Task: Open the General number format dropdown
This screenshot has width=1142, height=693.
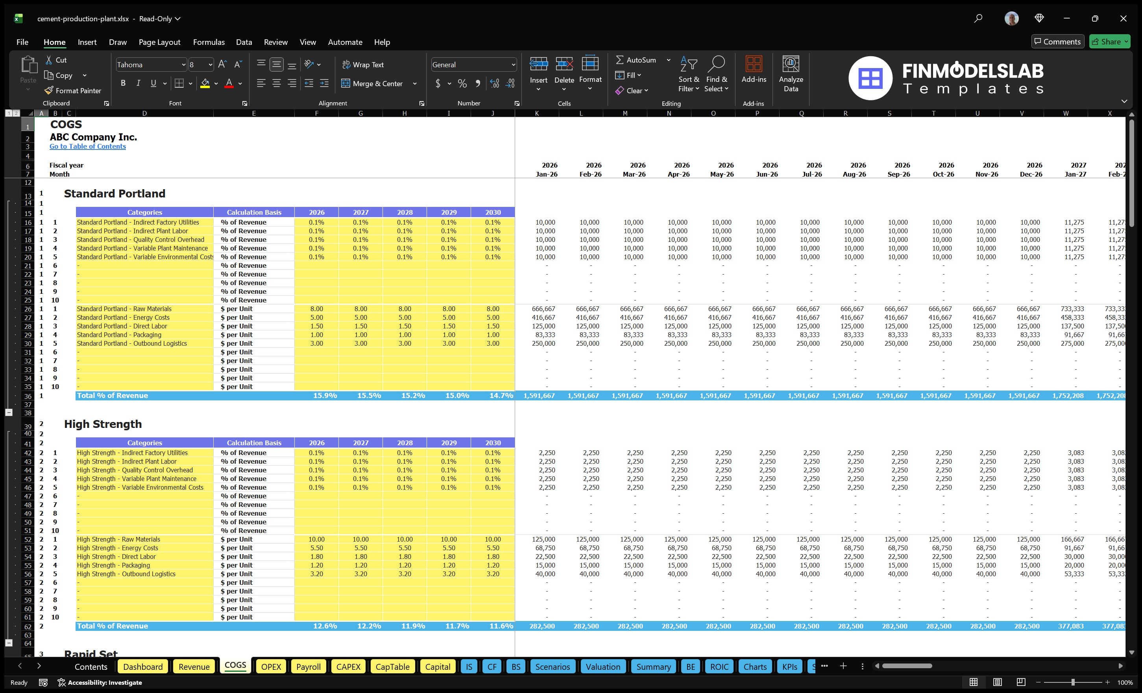Action: [513, 65]
